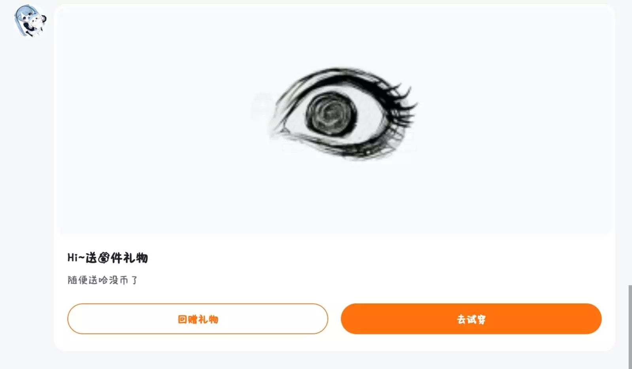Click the orange 去试穿 button

(x=471, y=319)
